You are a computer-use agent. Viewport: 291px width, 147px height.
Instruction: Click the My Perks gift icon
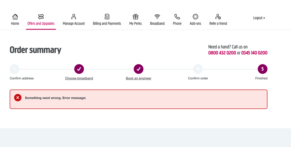(x=135, y=17)
